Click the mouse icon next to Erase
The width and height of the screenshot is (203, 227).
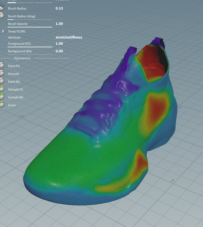[2, 104]
